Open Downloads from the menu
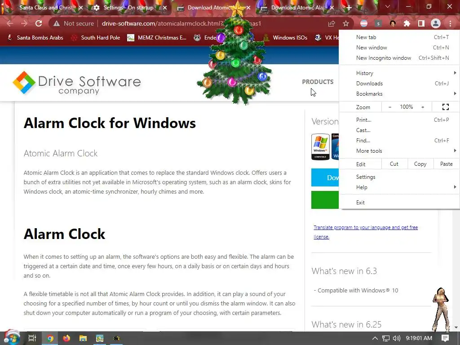 399,84
